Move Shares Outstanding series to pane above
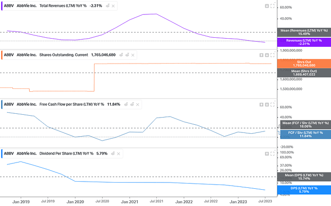 [x=121, y=55]
